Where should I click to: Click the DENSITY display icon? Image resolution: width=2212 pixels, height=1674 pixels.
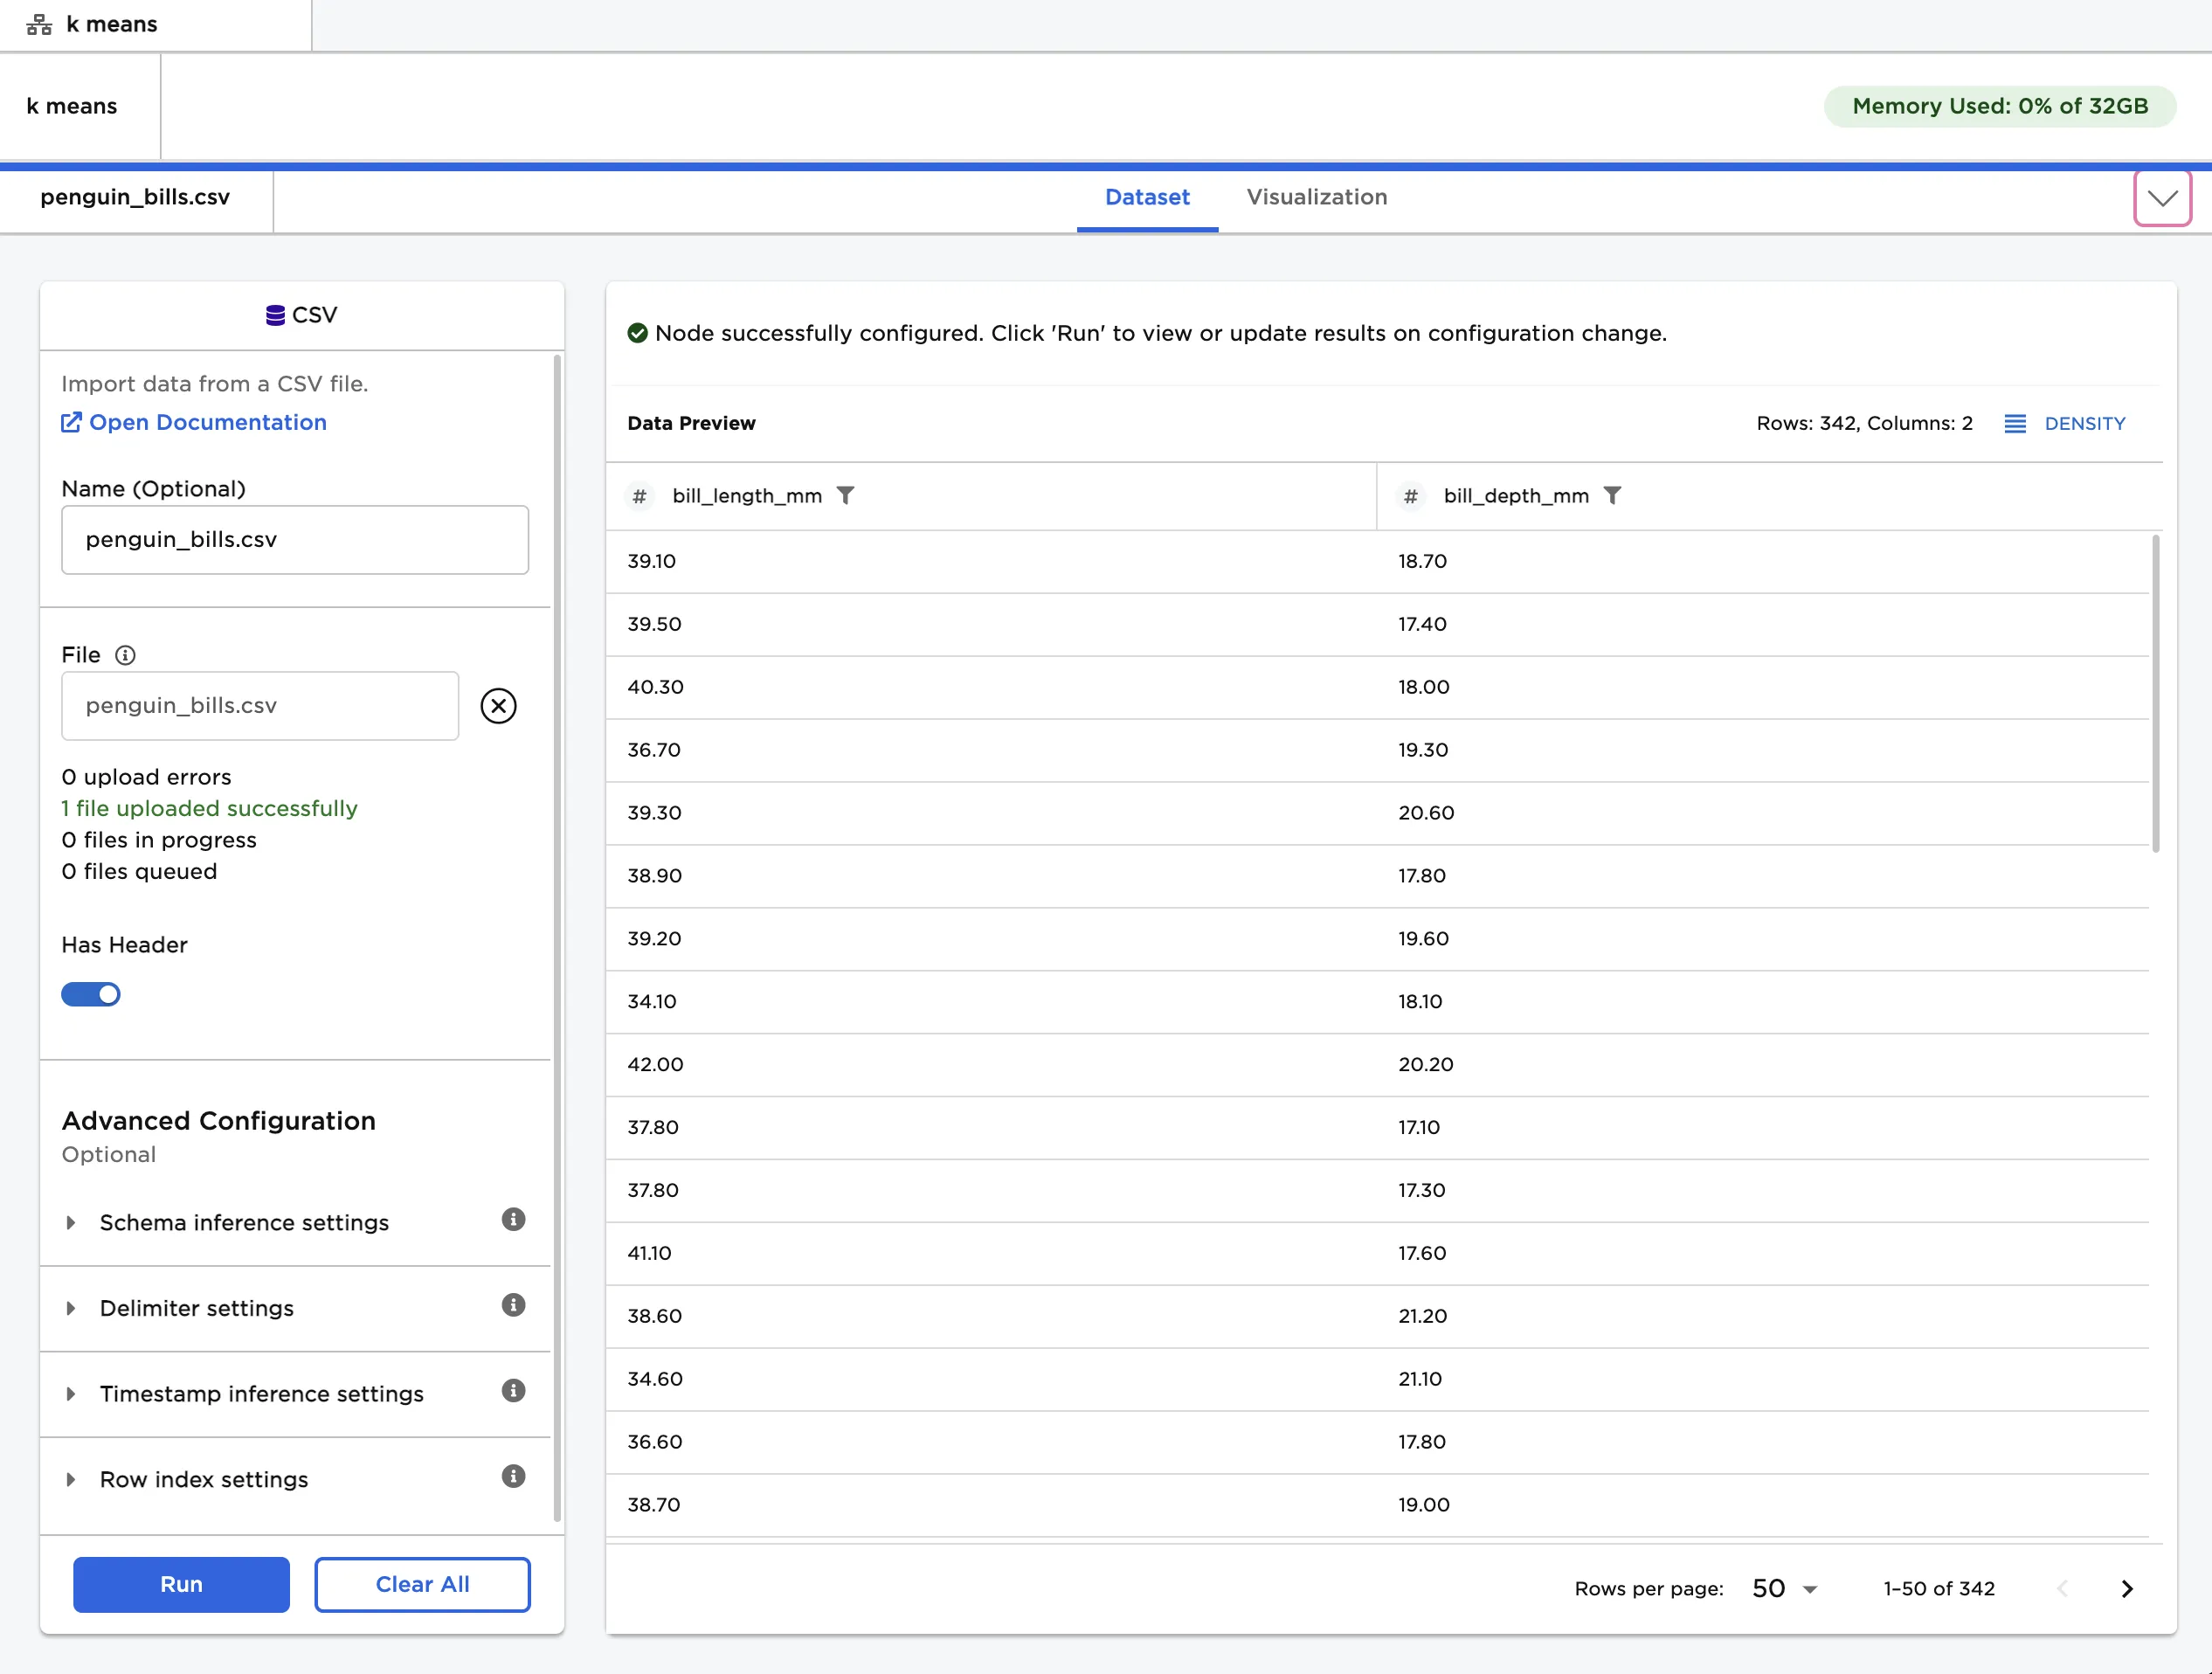2016,423
